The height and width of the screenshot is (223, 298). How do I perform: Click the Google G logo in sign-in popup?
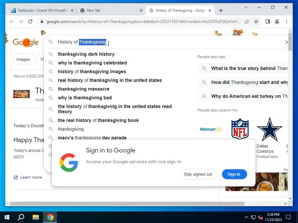tap(69, 163)
